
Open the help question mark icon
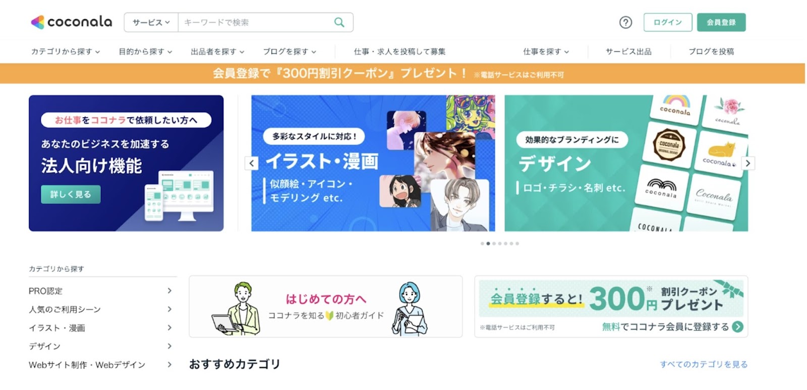(625, 22)
